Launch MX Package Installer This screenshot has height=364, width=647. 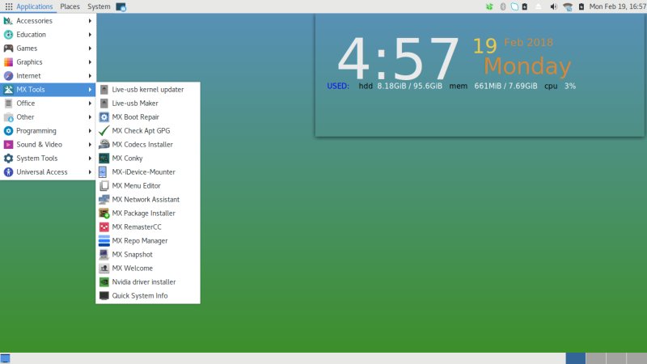(143, 214)
